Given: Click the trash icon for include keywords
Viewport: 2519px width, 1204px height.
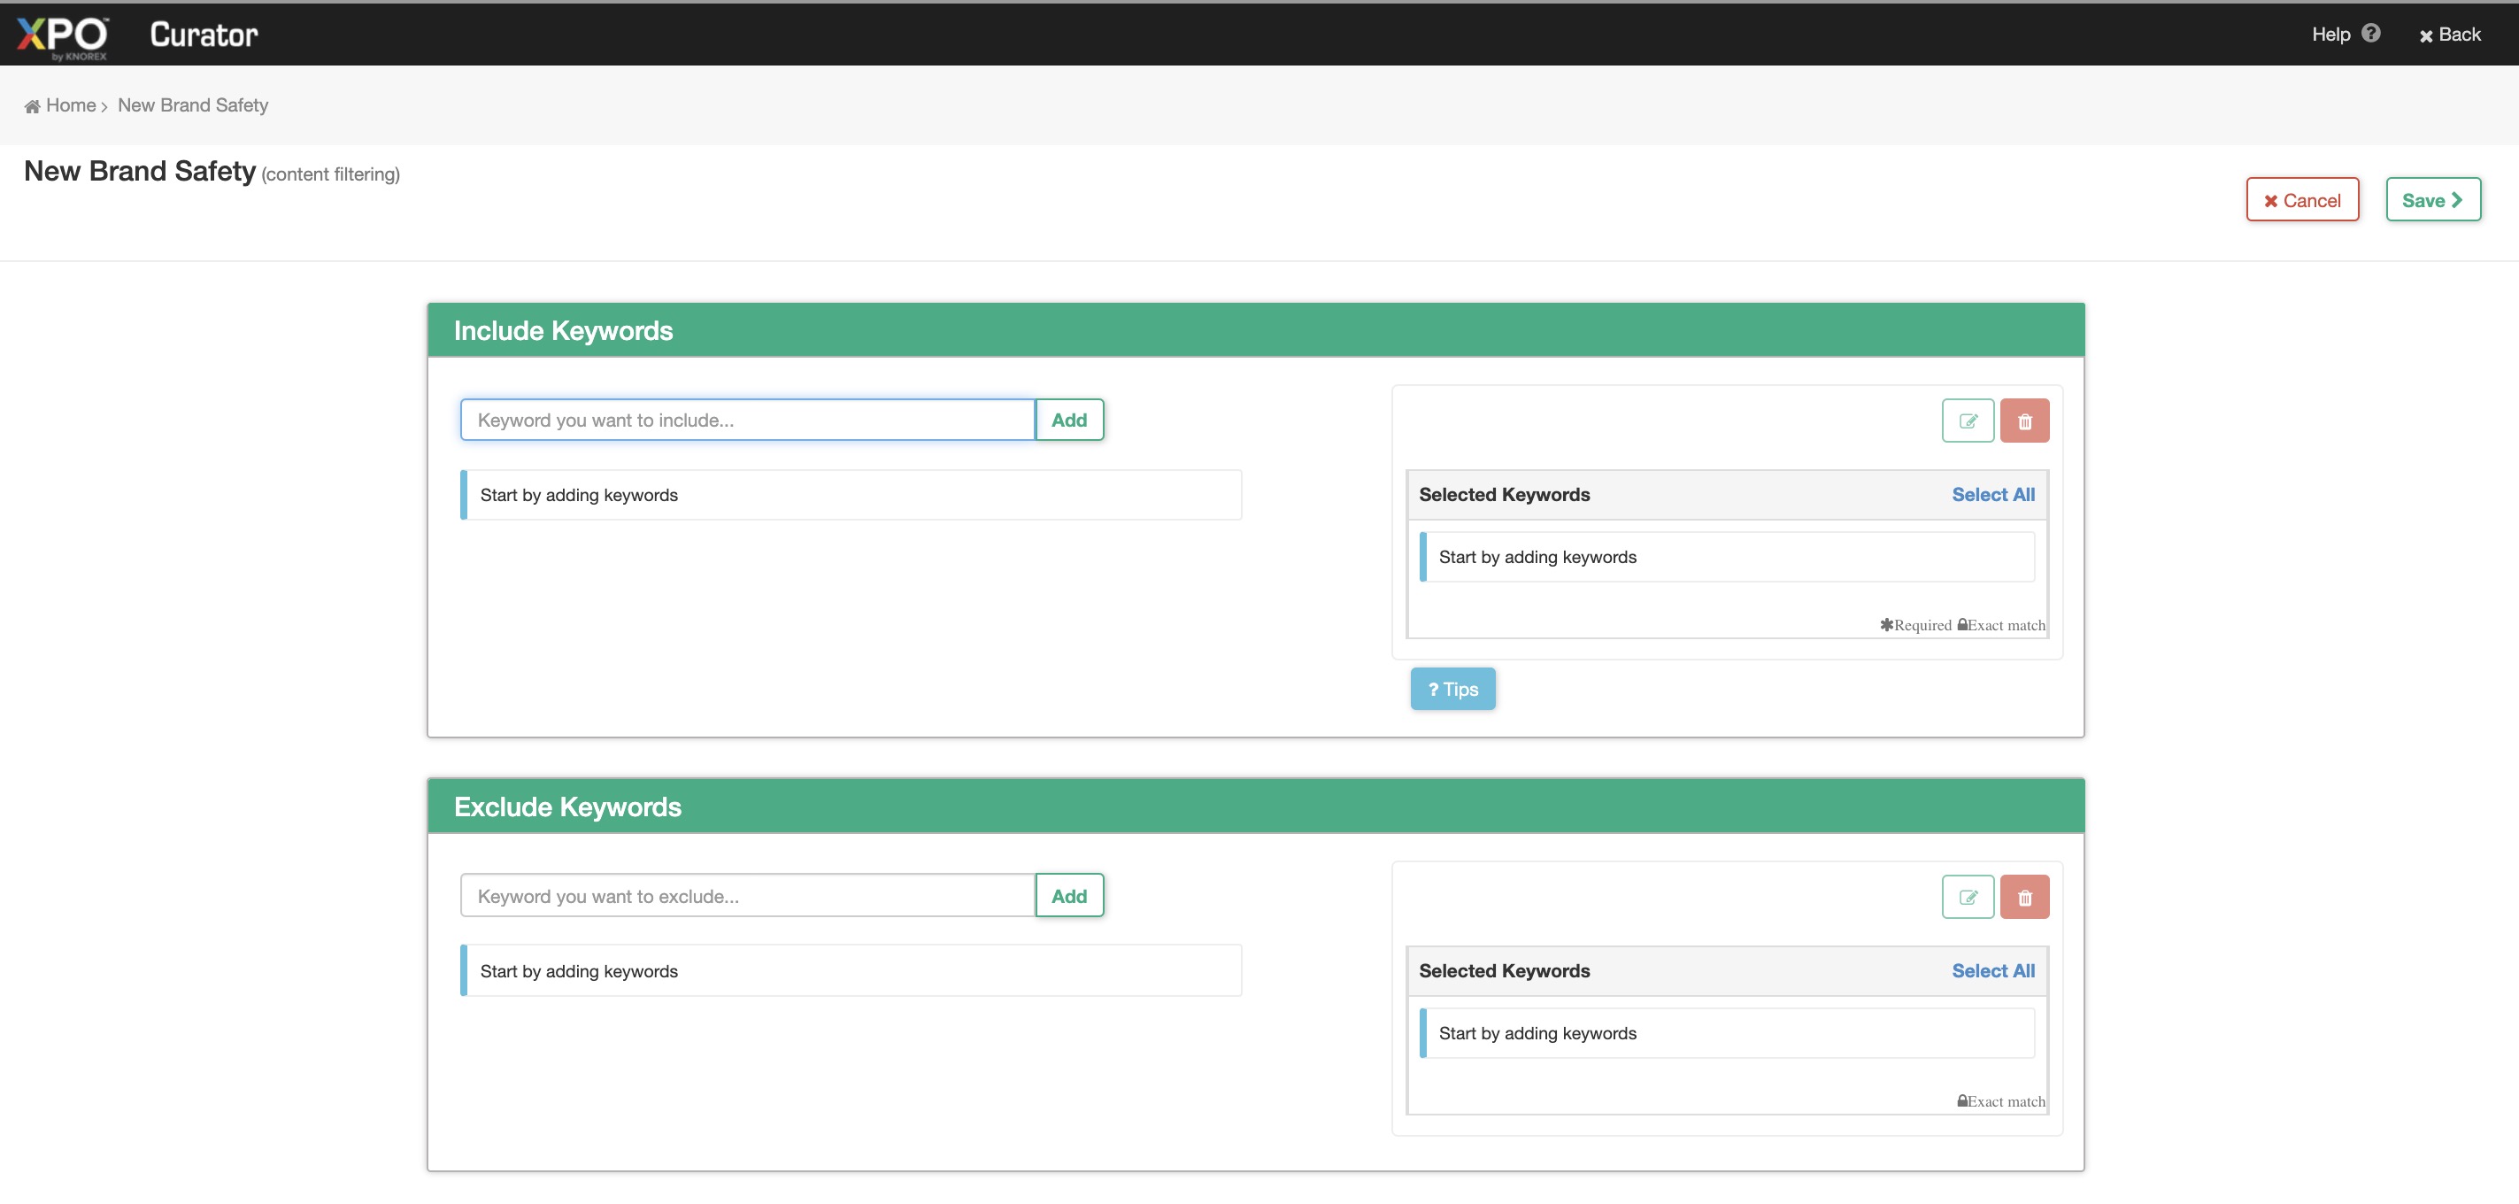Looking at the screenshot, I should tap(2024, 421).
